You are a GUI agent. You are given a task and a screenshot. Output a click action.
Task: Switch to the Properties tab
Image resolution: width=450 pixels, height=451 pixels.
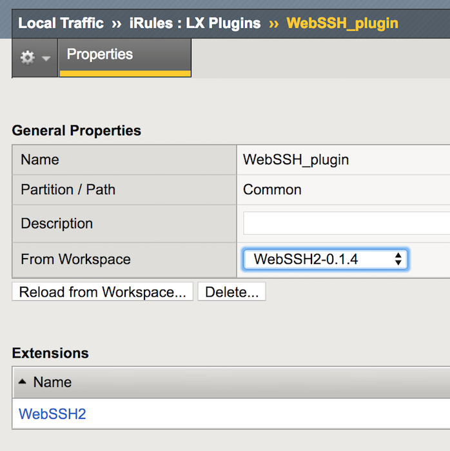(x=100, y=55)
